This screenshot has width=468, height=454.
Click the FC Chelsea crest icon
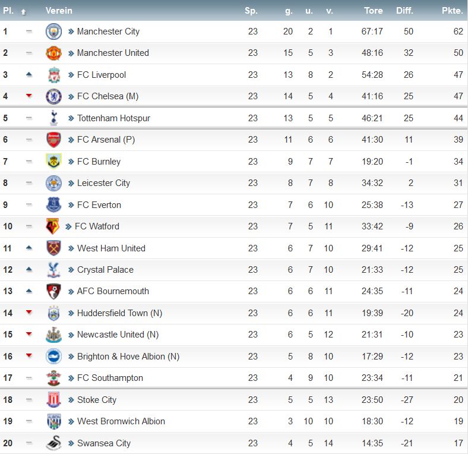pos(53,96)
